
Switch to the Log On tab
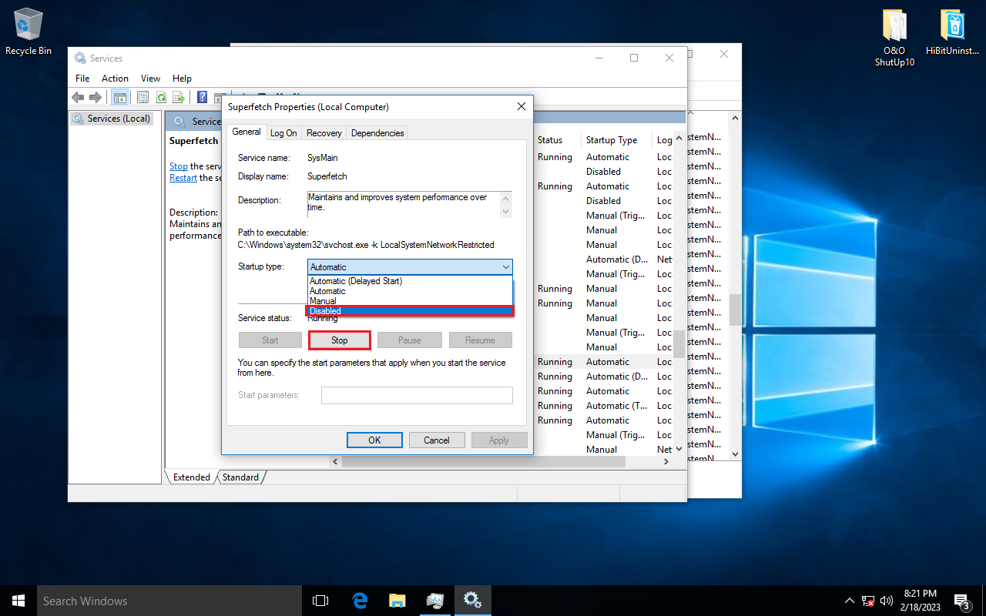pos(283,133)
